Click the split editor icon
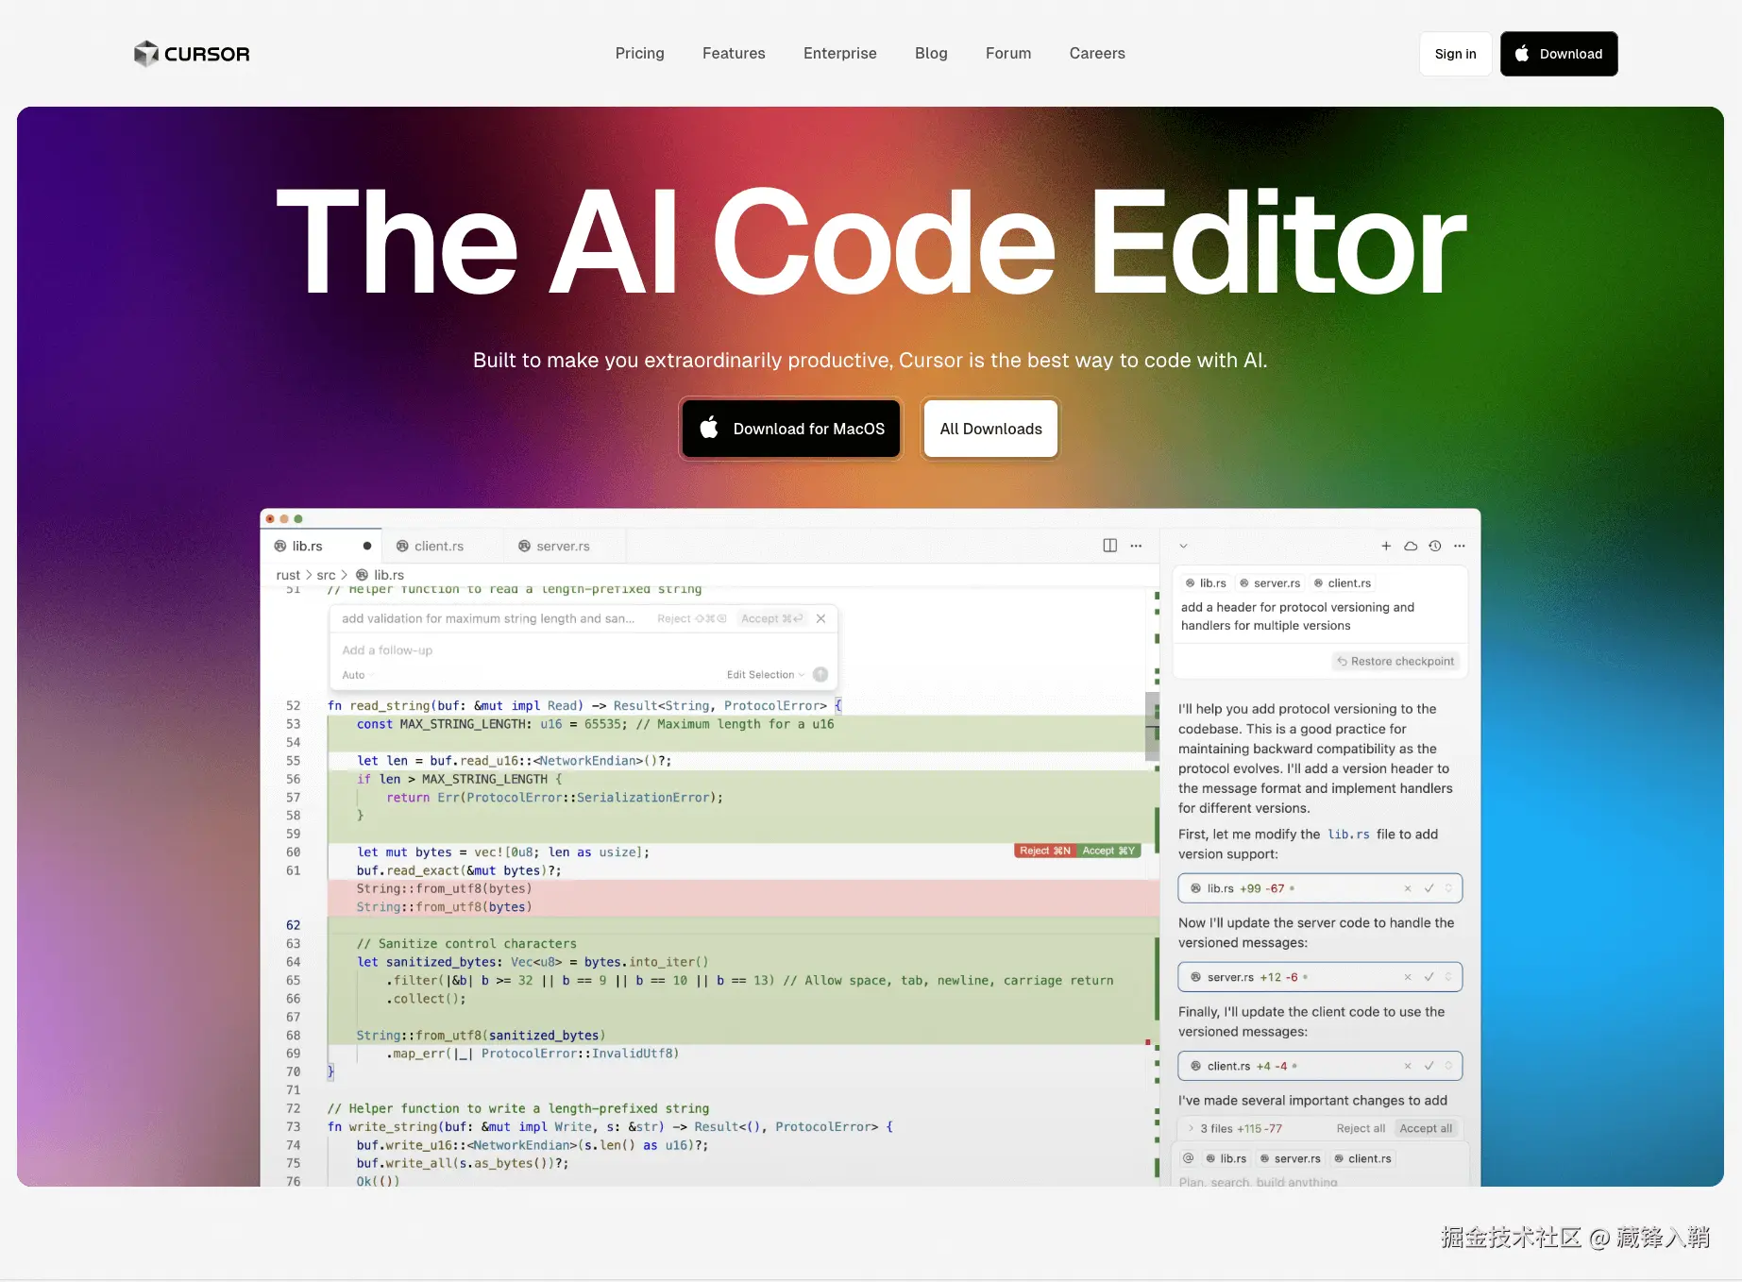1742x1282 pixels. [1110, 546]
